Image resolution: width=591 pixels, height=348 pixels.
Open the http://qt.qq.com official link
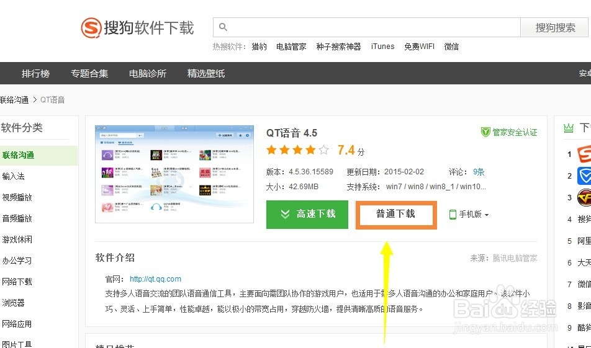click(x=155, y=279)
